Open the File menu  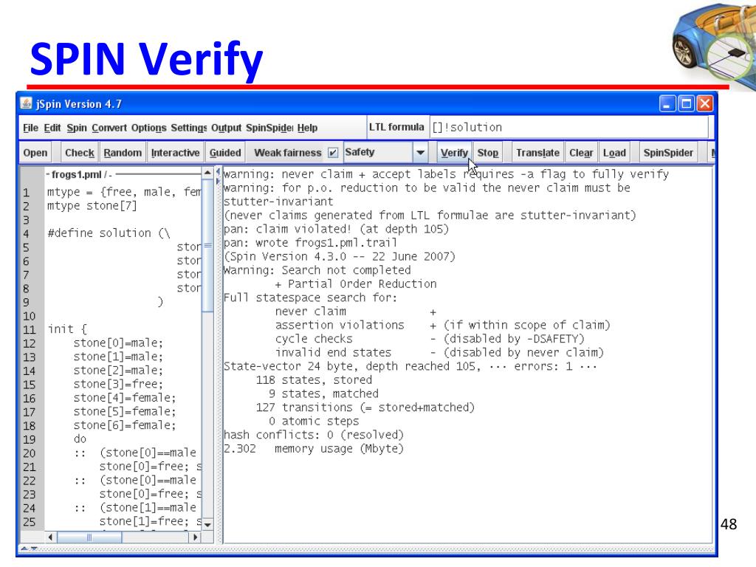29,127
